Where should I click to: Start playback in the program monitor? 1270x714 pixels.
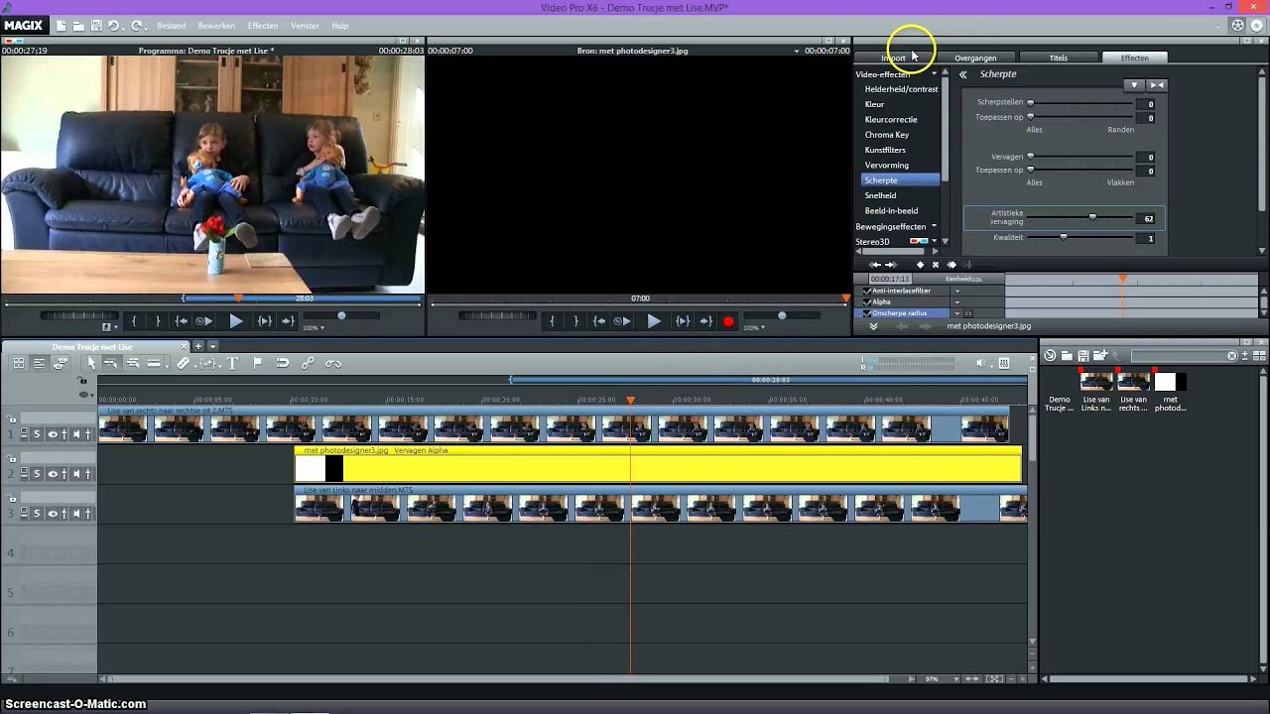236,320
